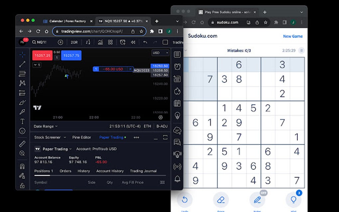Select the crosshair cursor tool

22,54
